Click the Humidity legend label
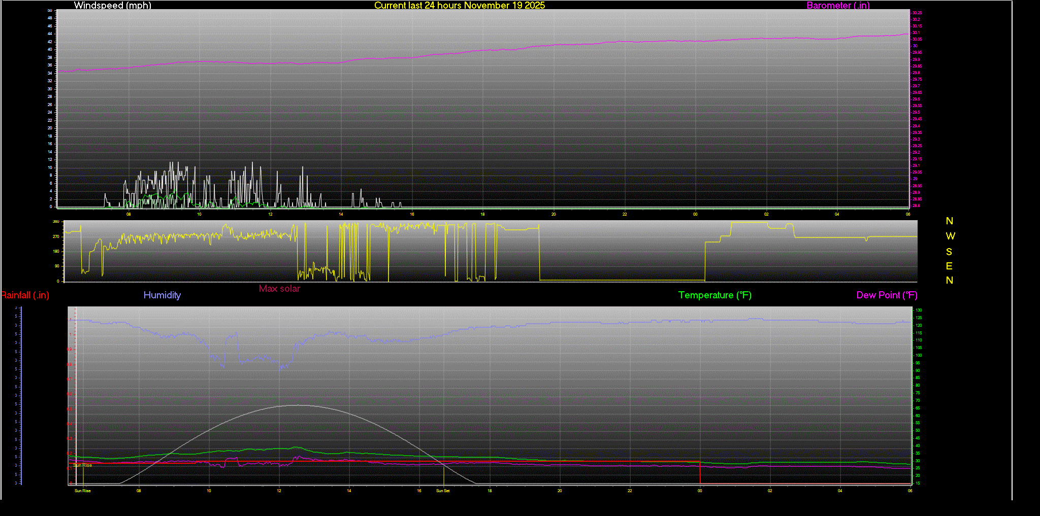Viewport: 1040px width, 516px height. (162, 295)
